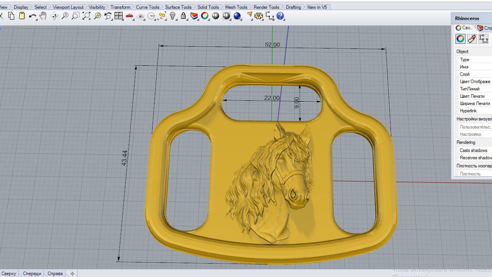Screen dimensions: 492x277
Task: Add a new viewport tab with plus
Action: click(x=72, y=274)
